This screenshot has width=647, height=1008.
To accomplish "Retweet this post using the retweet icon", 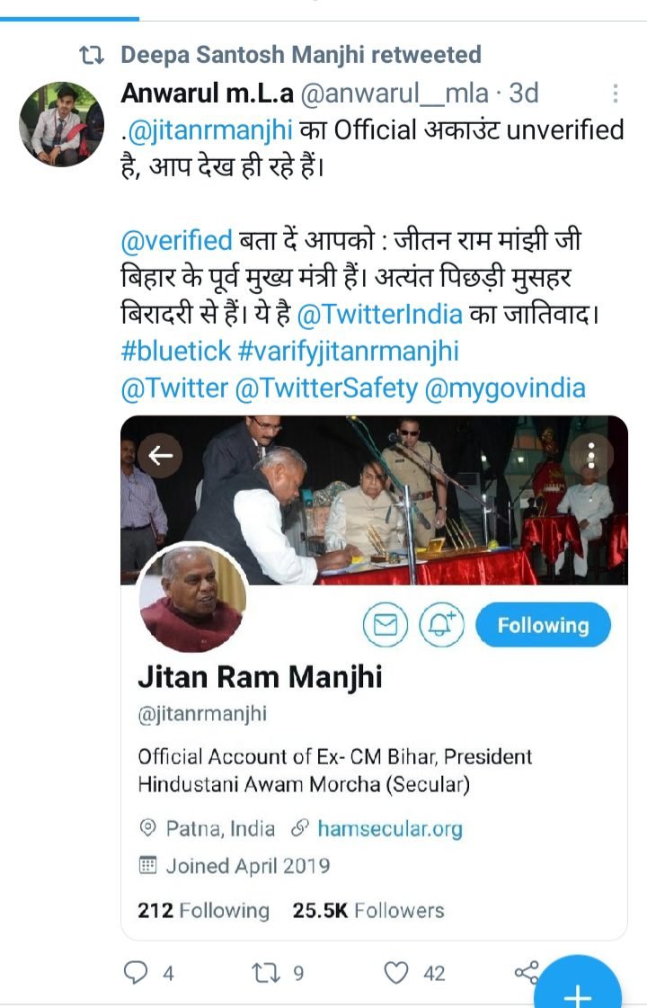I will coord(267,973).
